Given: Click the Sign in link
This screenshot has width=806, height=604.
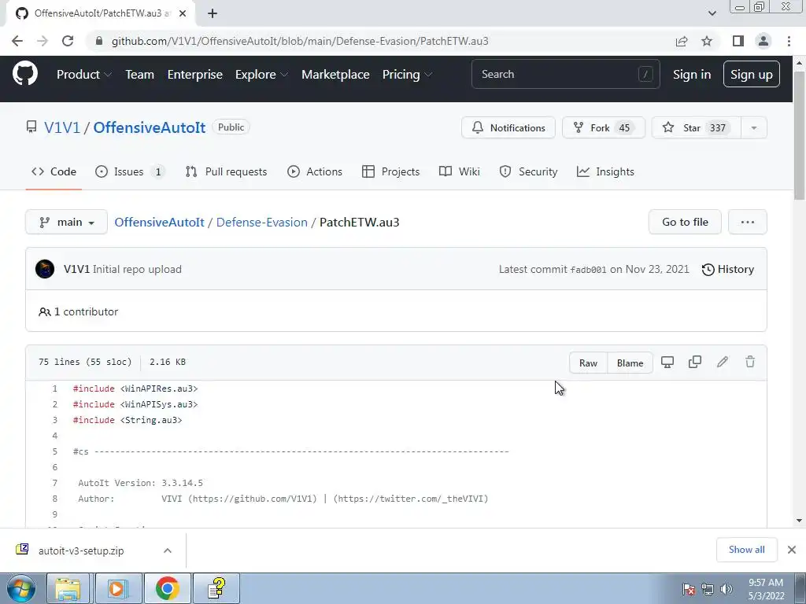Looking at the screenshot, I should point(692,75).
